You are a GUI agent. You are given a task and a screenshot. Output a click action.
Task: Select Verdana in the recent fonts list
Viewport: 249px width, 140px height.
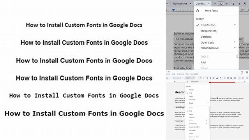[206, 37]
